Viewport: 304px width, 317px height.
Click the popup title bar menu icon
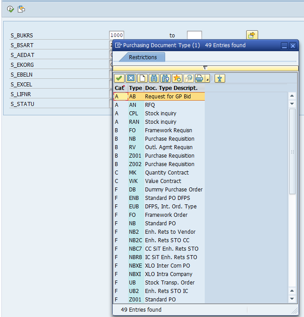(118, 45)
